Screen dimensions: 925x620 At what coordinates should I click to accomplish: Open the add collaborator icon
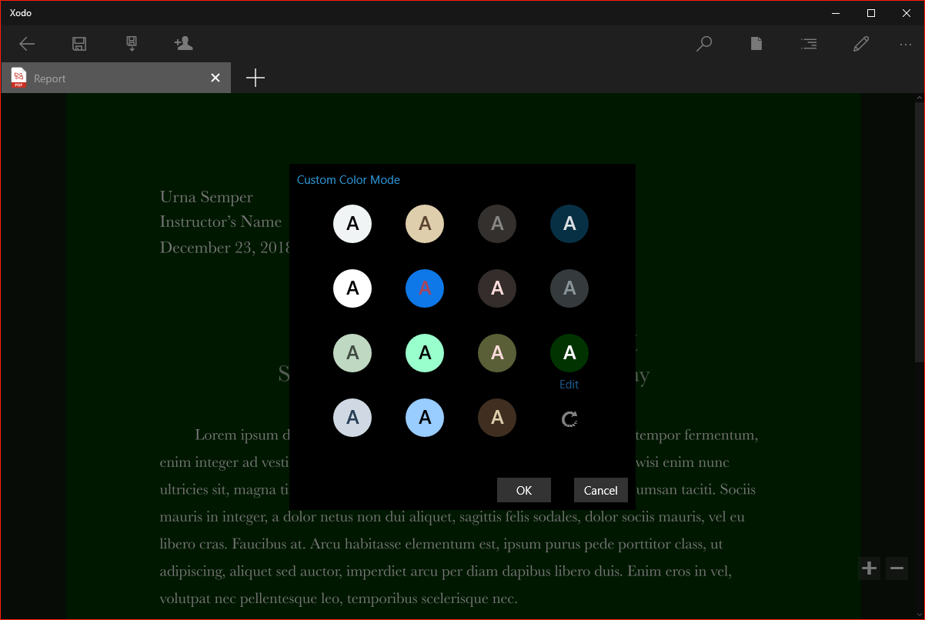(x=183, y=44)
